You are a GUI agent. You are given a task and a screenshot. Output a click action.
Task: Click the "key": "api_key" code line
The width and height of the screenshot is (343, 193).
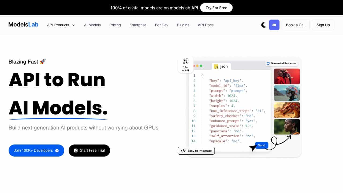coord(226,81)
